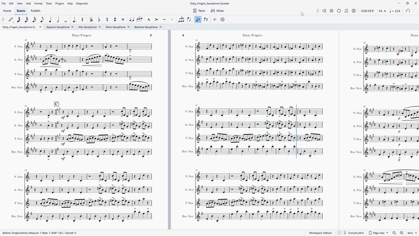The width and height of the screenshot is (419, 236).
Task: Select the 64th note duration
Action: click(19, 20)
